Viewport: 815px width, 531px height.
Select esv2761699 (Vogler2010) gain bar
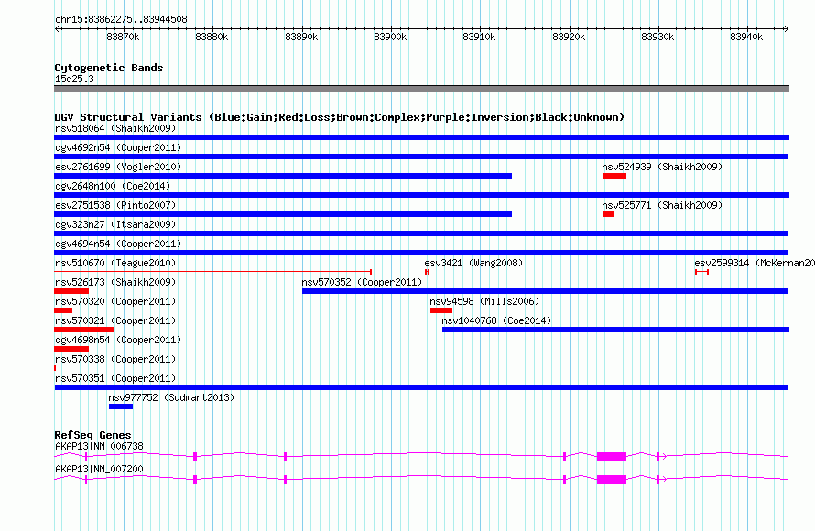283,176
